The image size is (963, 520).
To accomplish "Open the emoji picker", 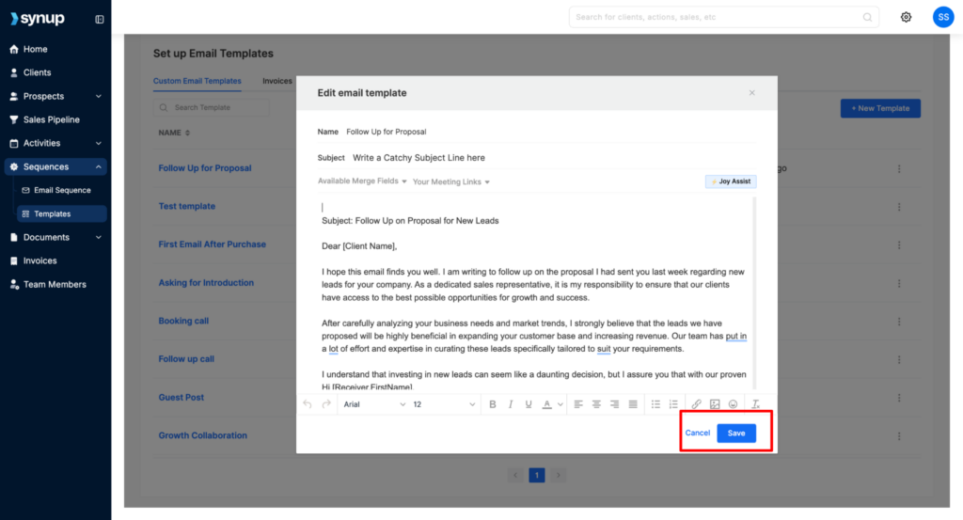I will point(733,404).
